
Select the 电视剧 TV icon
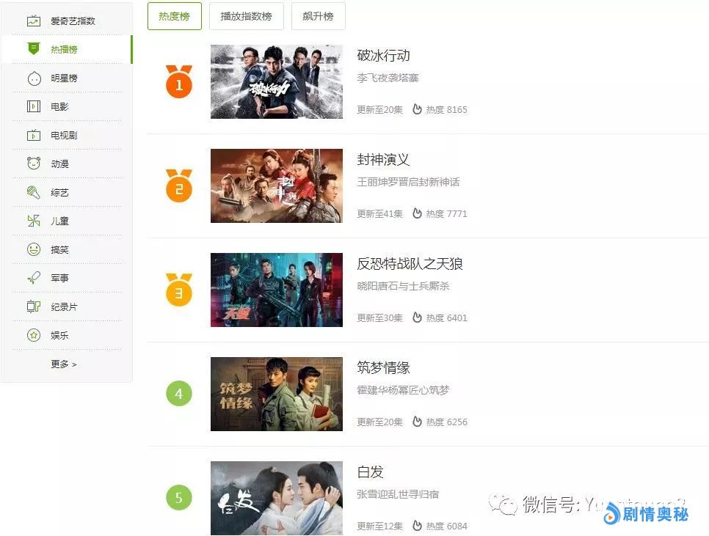pos(34,135)
